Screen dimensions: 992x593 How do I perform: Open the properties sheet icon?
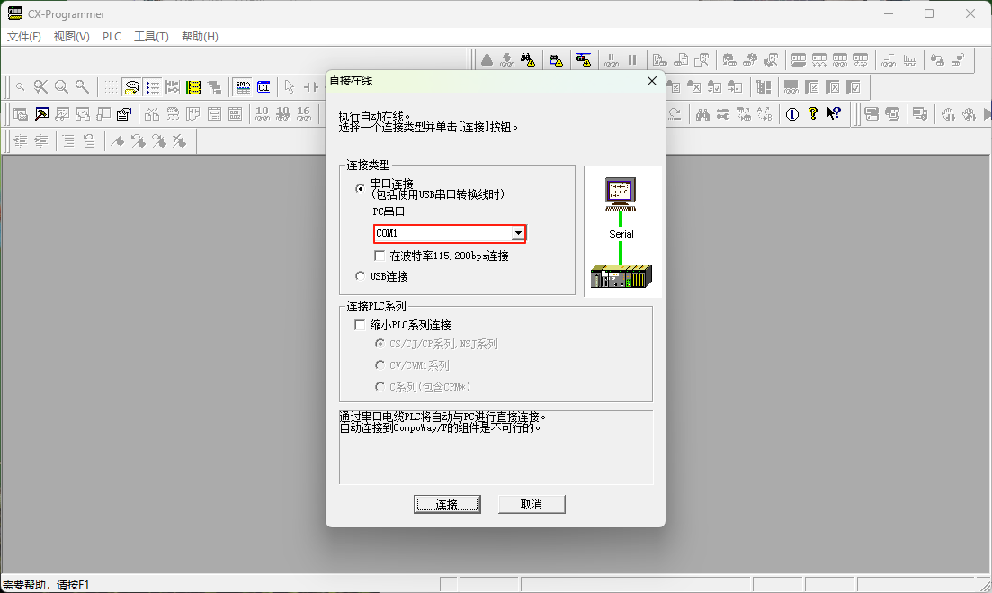[x=124, y=114]
